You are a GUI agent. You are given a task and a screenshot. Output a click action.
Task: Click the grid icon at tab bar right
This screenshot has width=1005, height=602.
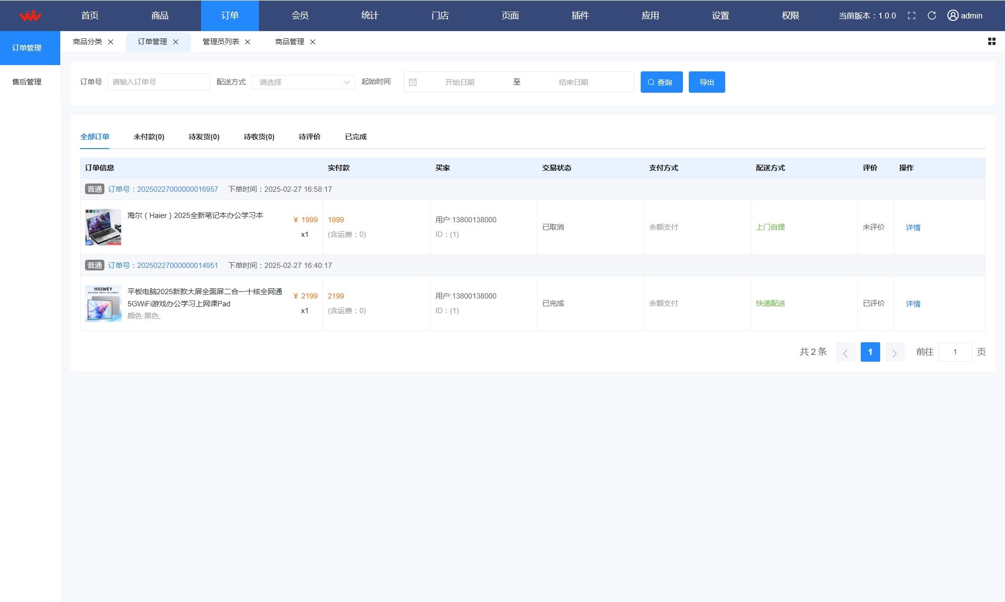coord(991,42)
